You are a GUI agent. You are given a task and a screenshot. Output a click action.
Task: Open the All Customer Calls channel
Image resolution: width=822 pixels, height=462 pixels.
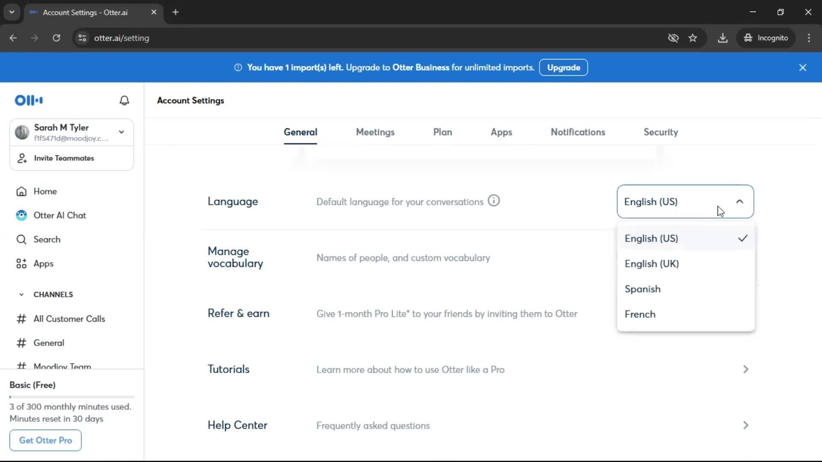pyautogui.click(x=69, y=319)
